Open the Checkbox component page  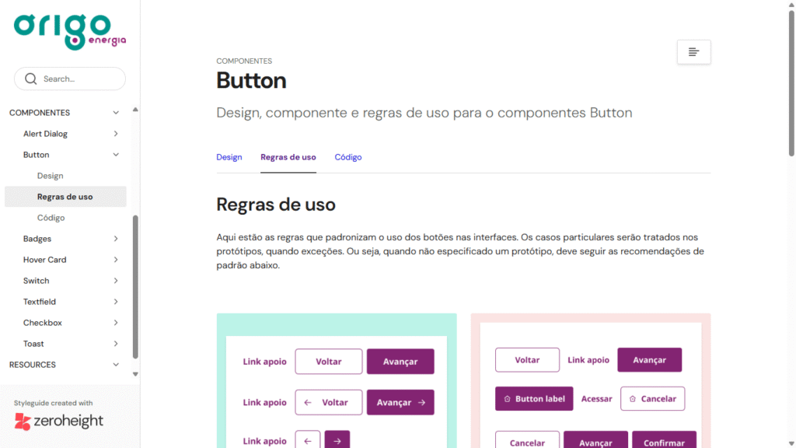[x=43, y=323]
